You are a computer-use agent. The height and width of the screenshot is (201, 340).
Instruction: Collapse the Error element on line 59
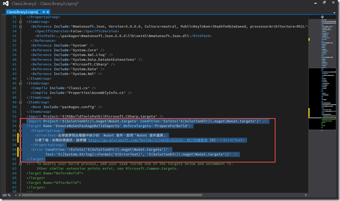pyautogui.click(x=21, y=150)
